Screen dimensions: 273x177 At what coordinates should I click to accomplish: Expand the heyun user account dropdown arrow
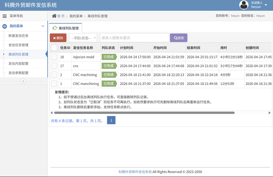click(266, 5)
